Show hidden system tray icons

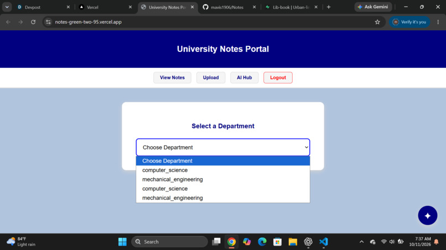coord(361,242)
